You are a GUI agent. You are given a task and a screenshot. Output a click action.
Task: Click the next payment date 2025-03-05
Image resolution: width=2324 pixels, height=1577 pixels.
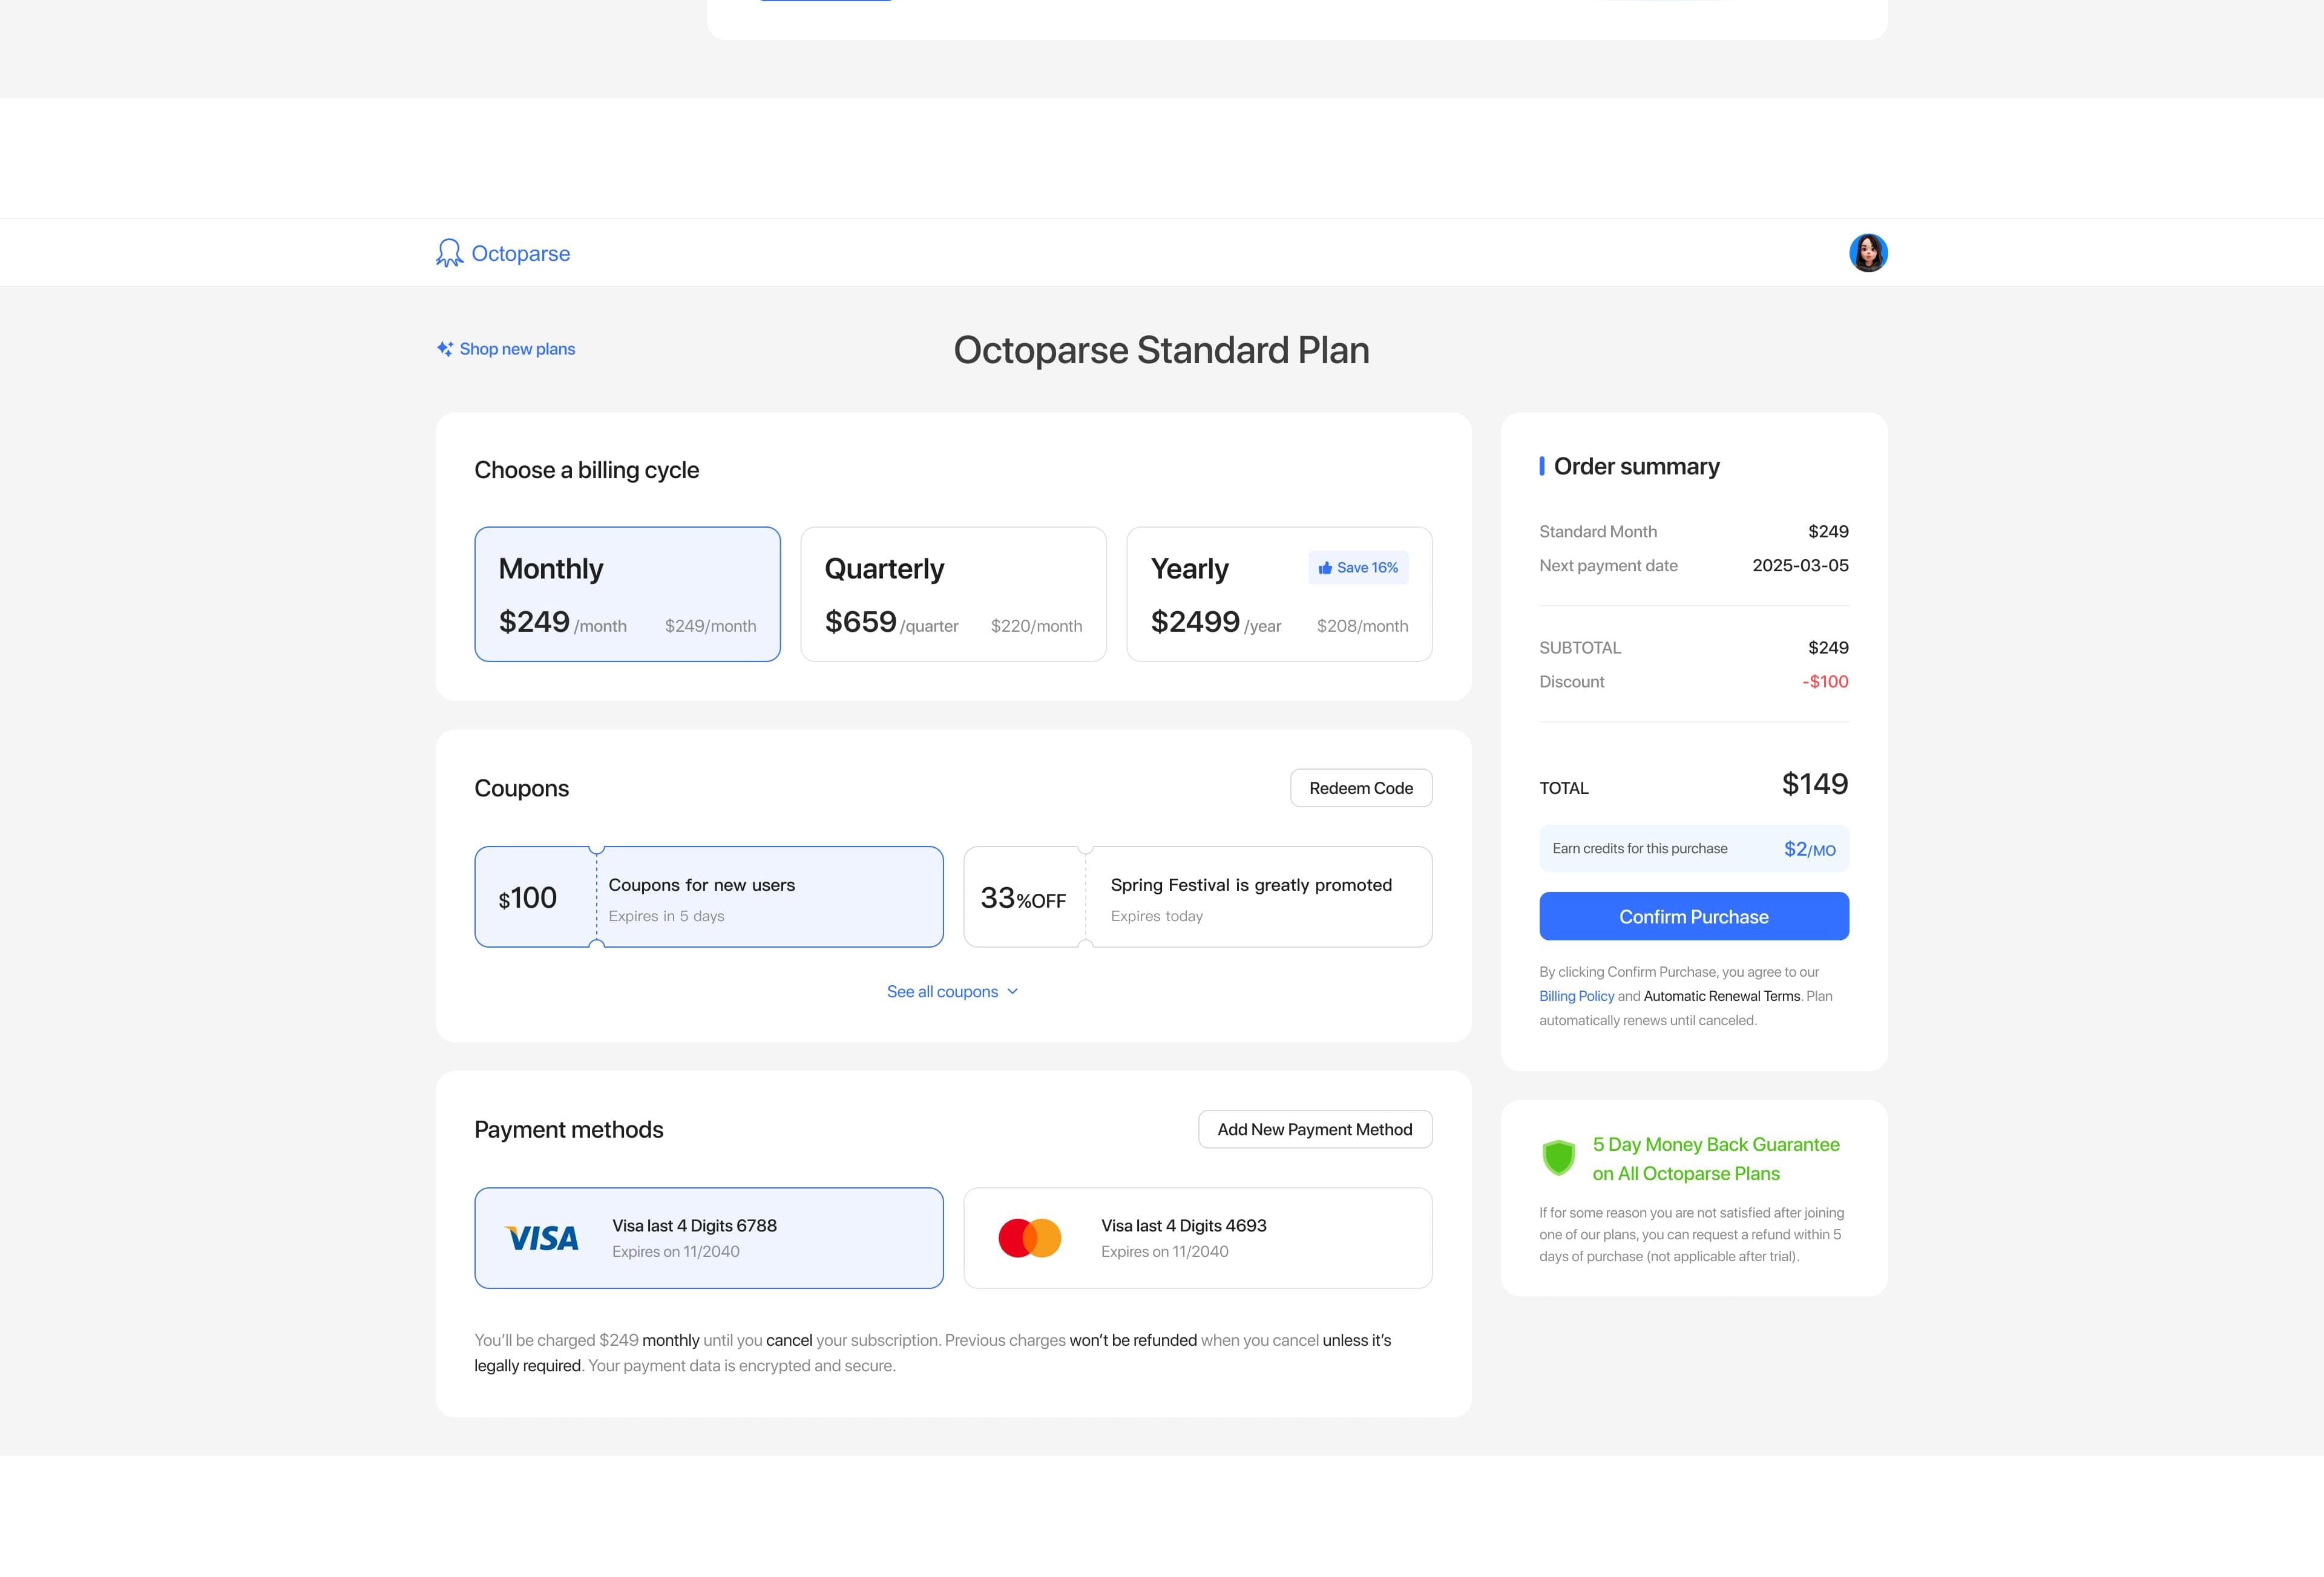coord(1800,566)
